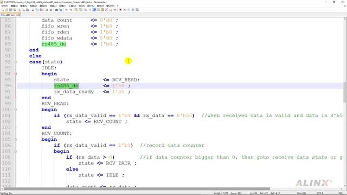Toggle the INS insert mode indicator
This screenshot has height=195, width=347.
tap(341, 193)
